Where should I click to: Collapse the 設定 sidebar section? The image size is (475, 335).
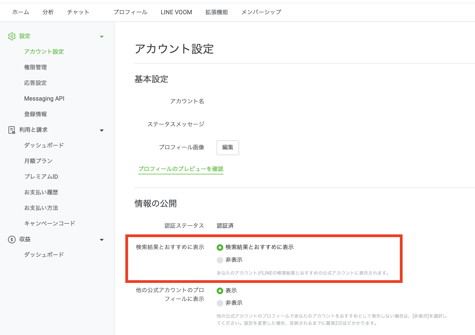(x=102, y=36)
